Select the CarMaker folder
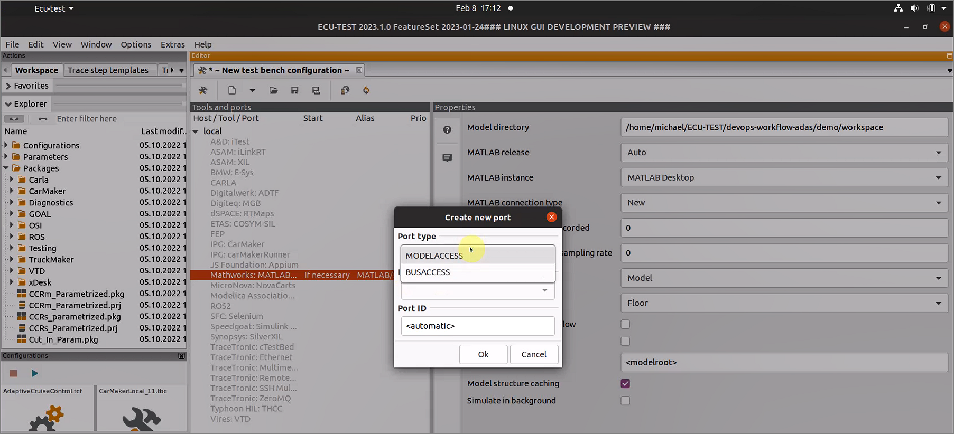 [x=47, y=191]
